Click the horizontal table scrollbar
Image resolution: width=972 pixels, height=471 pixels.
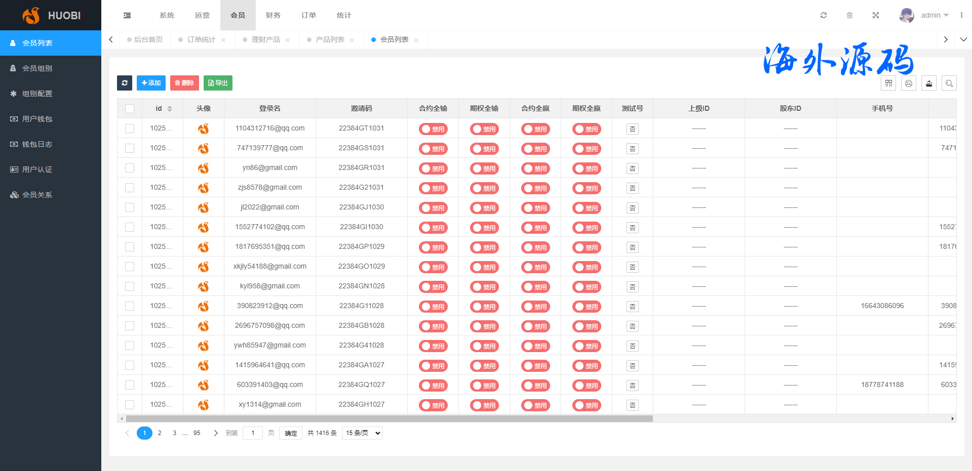coord(389,419)
